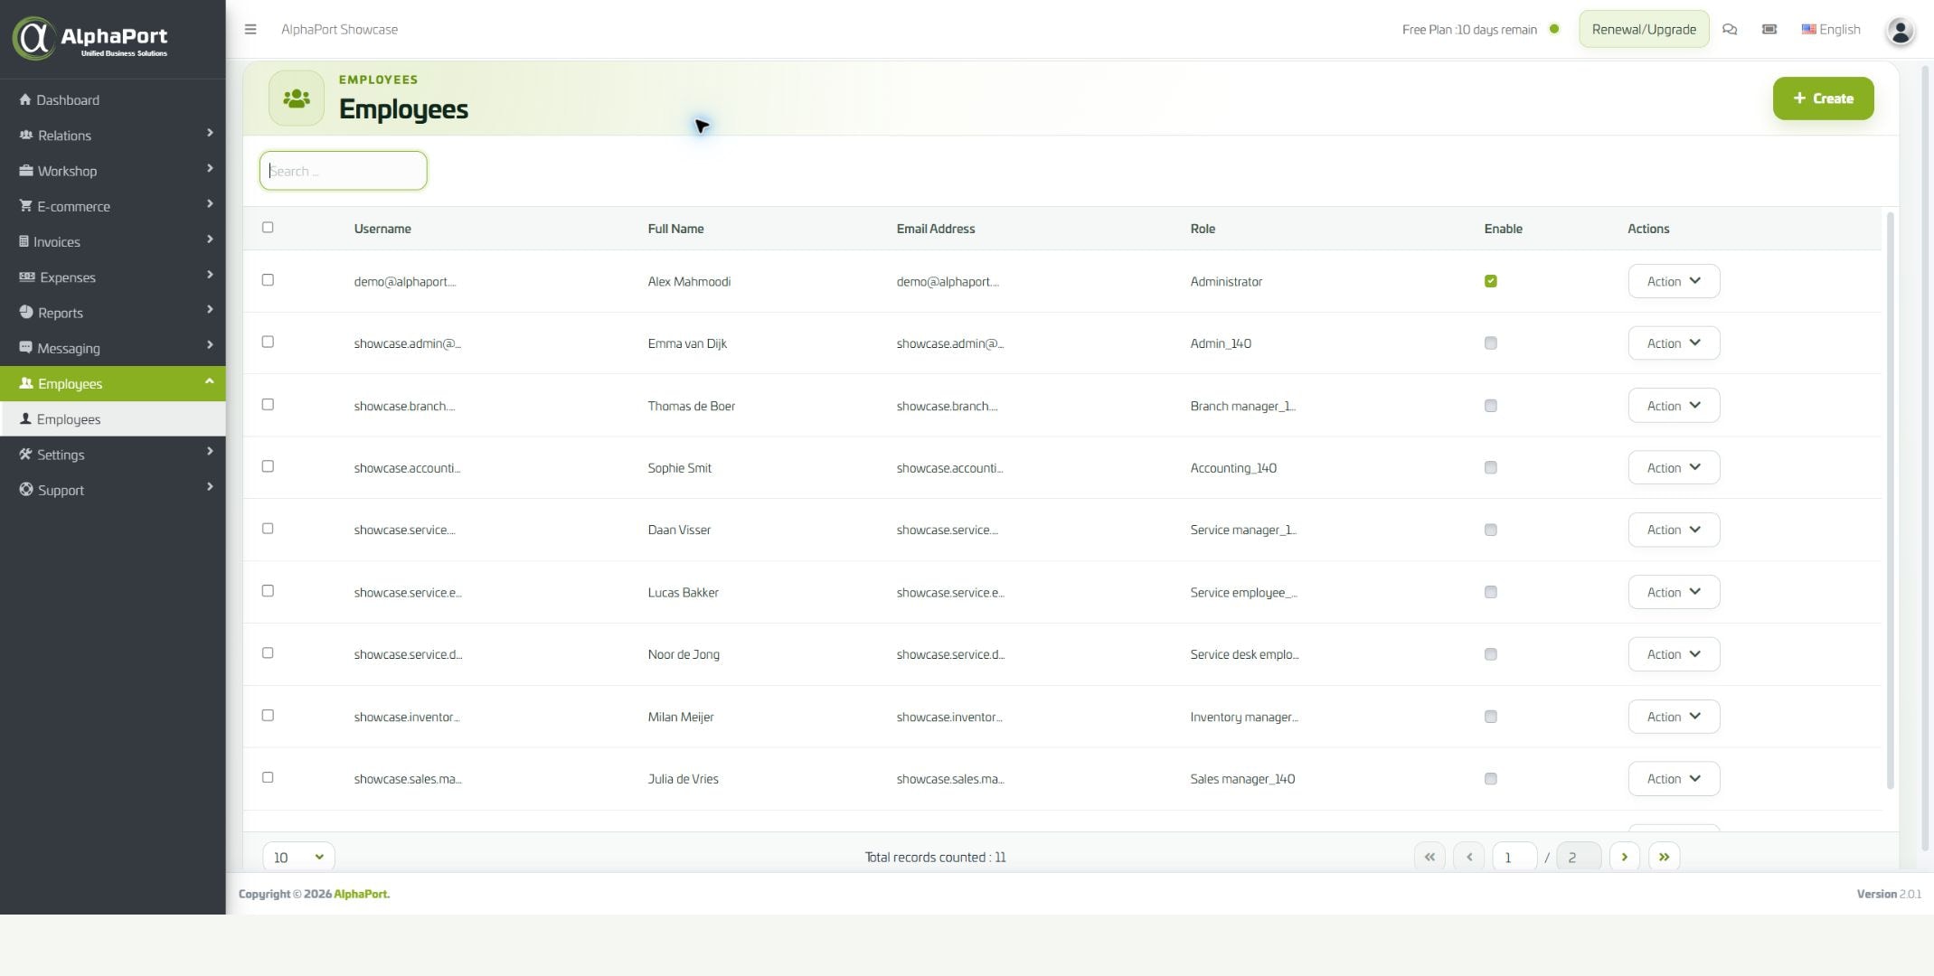Open the Action dropdown for Noor de Jong
Viewport: 1934px width, 976px height.
tap(1674, 654)
